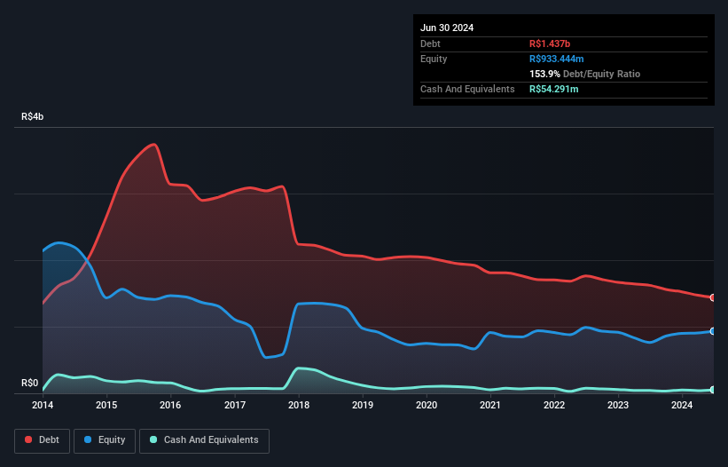Click the 2022 x-axis label
The width and height of the screenshot is (728, 467).
[554, 405]
